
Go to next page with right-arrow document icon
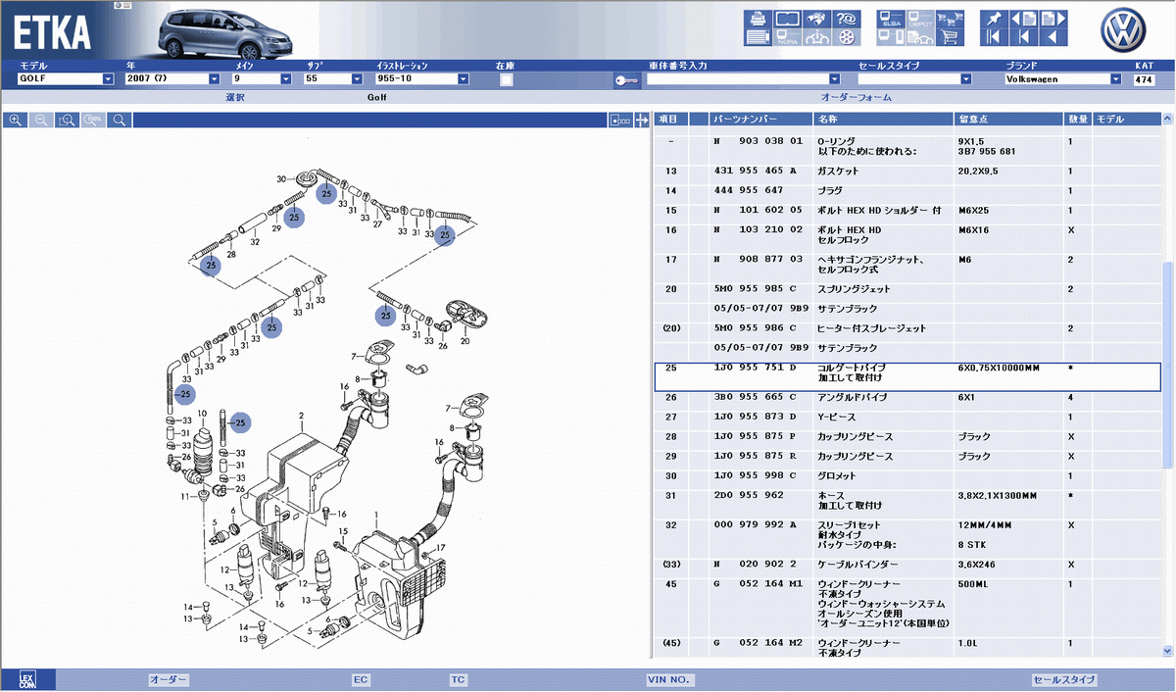point(1053,18)
